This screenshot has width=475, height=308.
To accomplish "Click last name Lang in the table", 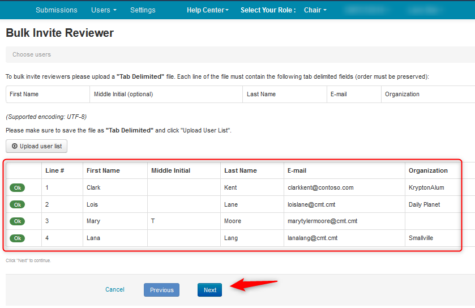I will point(231,238).
